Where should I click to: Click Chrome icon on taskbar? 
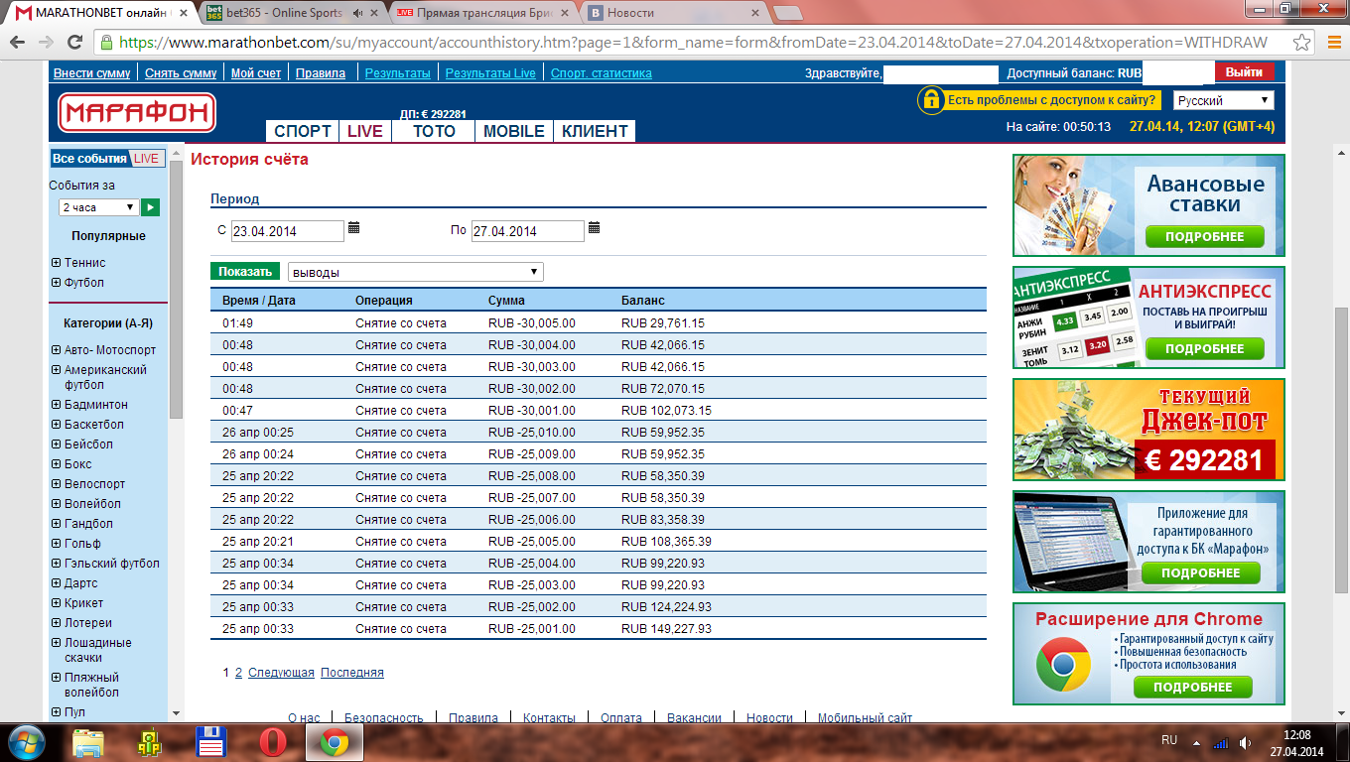point(335,742)
